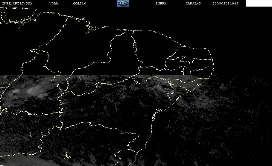
Task: Select the INPE/CPTEC/DSA header text
Action: point(17,3)
